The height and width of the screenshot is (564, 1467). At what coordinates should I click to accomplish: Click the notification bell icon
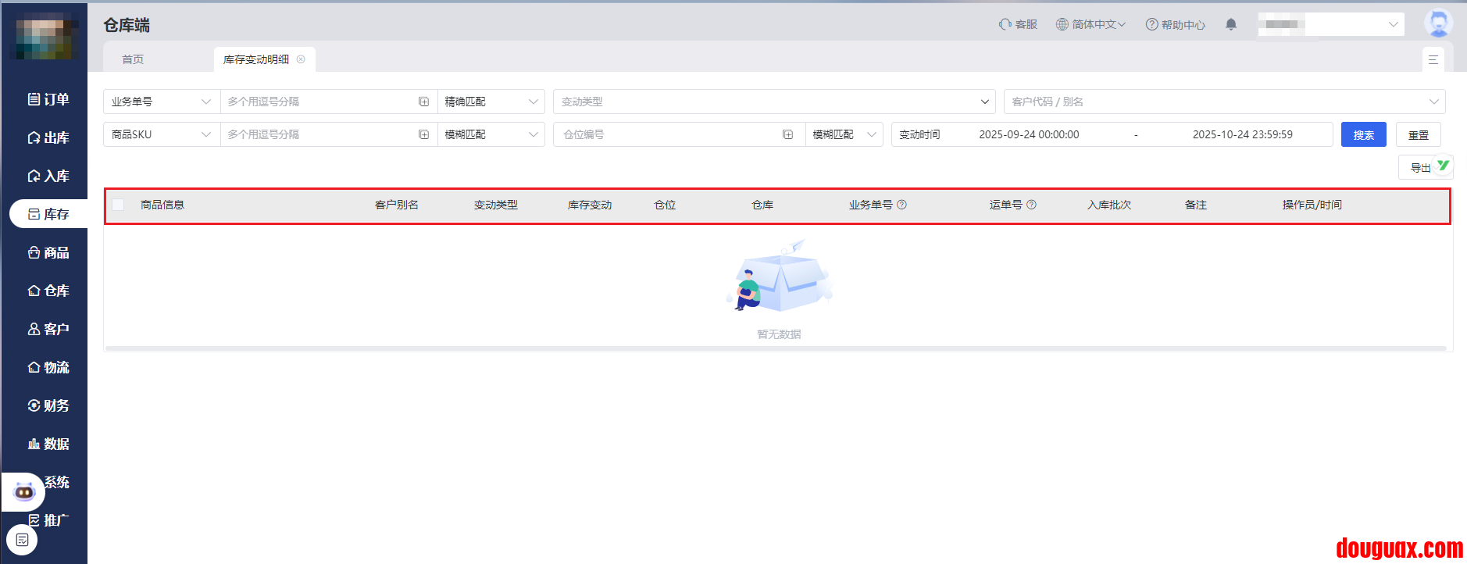[x=1231, y=24]
